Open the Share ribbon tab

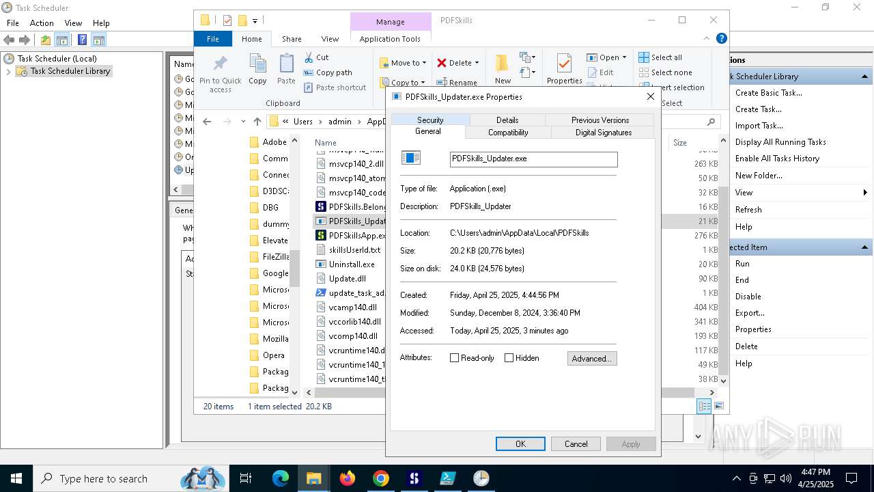(292, 39)
